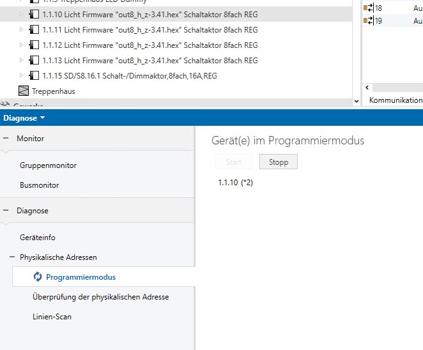Click the group object icon in row 19
The width and height of the screenshot is (423, 350).
[x=368, y=21]
